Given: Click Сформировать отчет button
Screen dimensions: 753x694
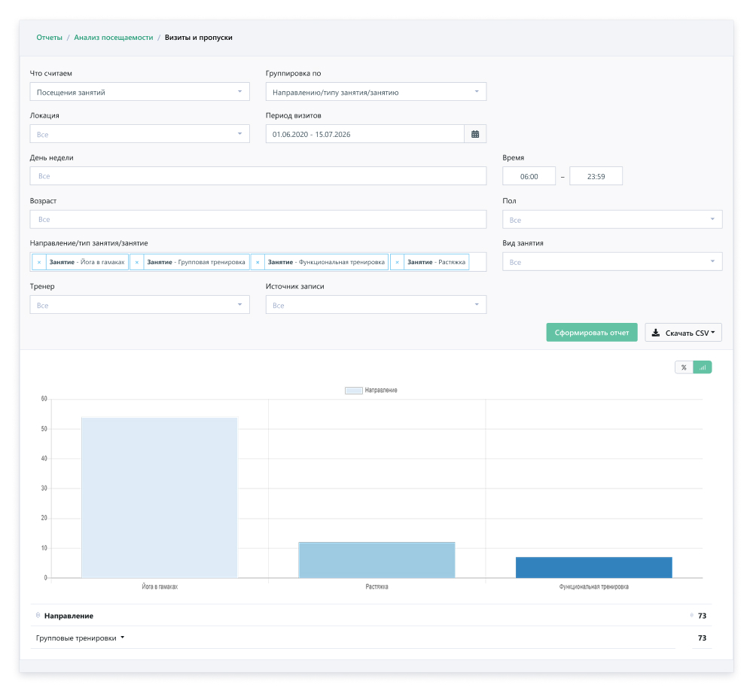Looking at the screenshot, I should (592, 333).
